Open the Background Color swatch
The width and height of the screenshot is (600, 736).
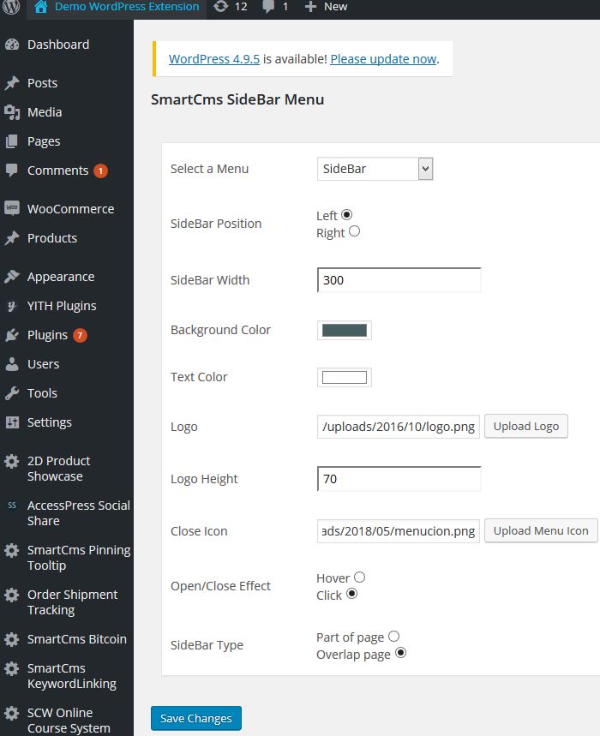click(x=344, y=330)
